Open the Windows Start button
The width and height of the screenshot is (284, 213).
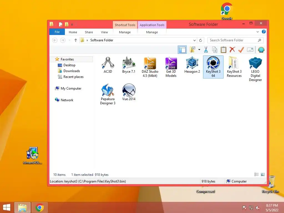(x=7, y=207)
